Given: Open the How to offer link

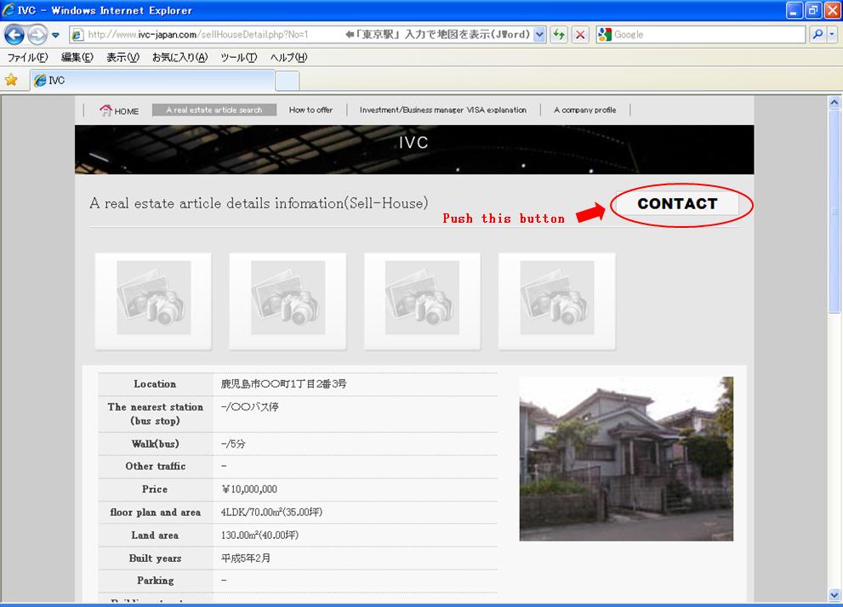Looking at the screenshot, I should pyautogui.click(x=310, y=110).
